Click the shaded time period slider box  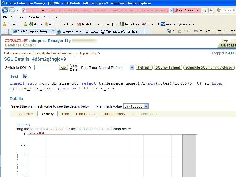pos(189,156)
